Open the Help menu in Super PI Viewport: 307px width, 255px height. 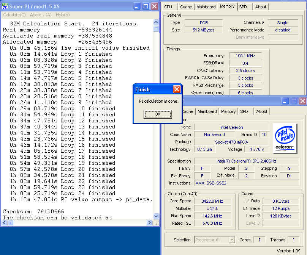tap(63, 15)
